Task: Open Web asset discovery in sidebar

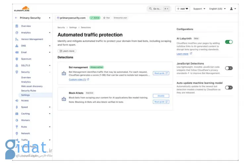Action: [x=32, y=86]
